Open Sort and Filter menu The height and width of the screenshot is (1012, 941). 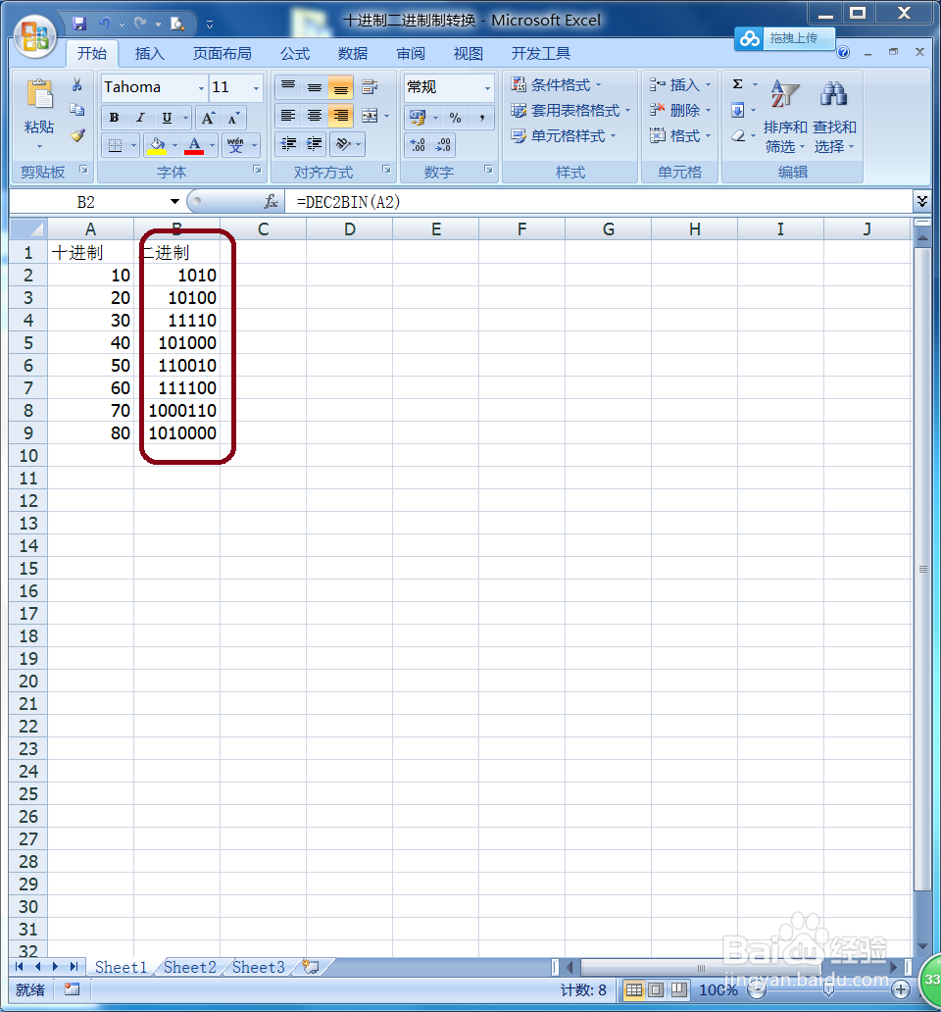pos(785,117)
